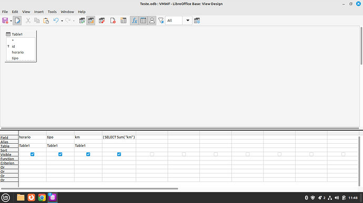Select the Sort row header
The width and height of the screenshot is (363, 203).
[9, 150]
